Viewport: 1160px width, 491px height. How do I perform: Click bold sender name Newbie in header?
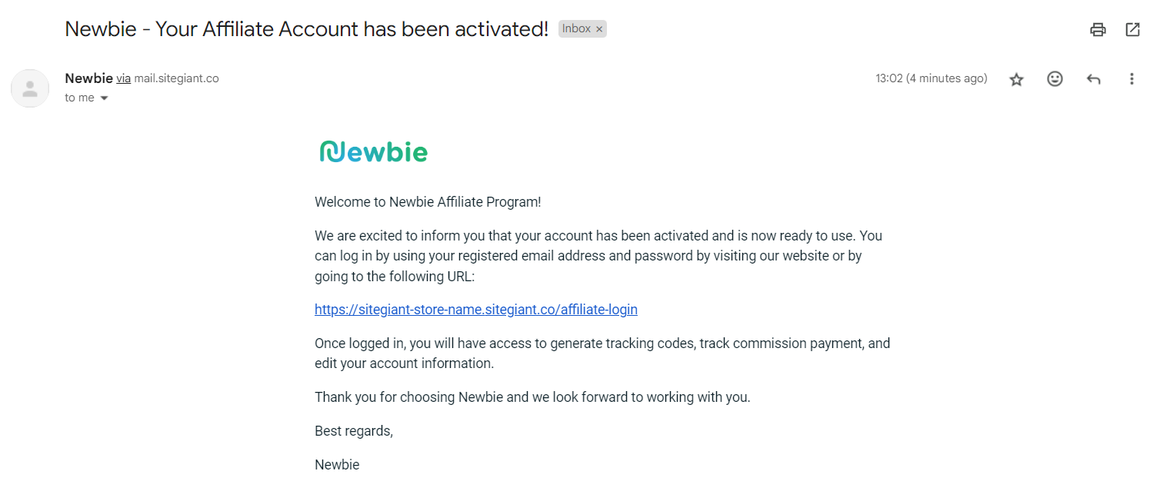click(88, 78)
